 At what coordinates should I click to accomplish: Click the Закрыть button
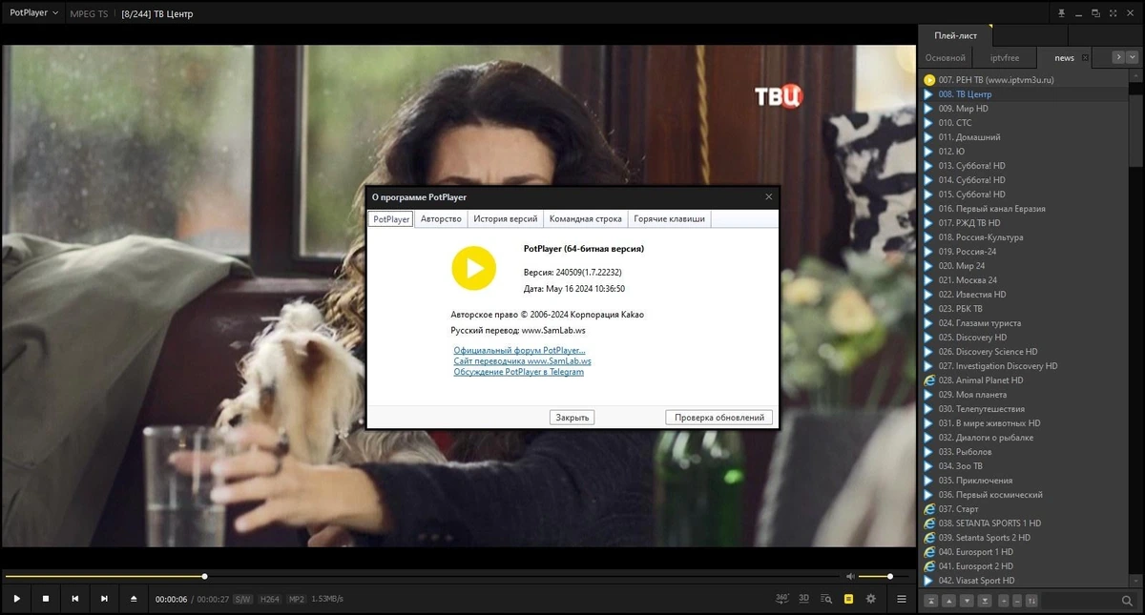572,418
